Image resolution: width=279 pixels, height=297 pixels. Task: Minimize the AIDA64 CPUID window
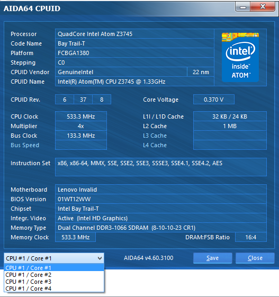(x=243, y=7)
